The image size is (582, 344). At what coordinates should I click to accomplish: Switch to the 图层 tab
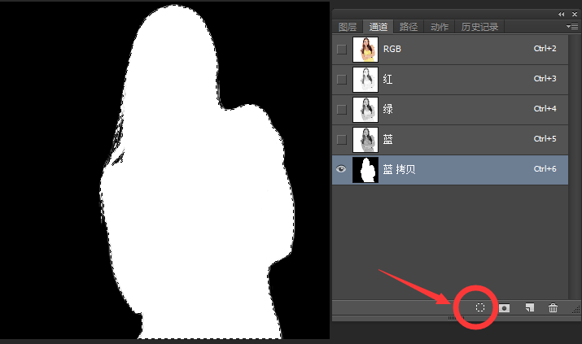coord(348,27)
